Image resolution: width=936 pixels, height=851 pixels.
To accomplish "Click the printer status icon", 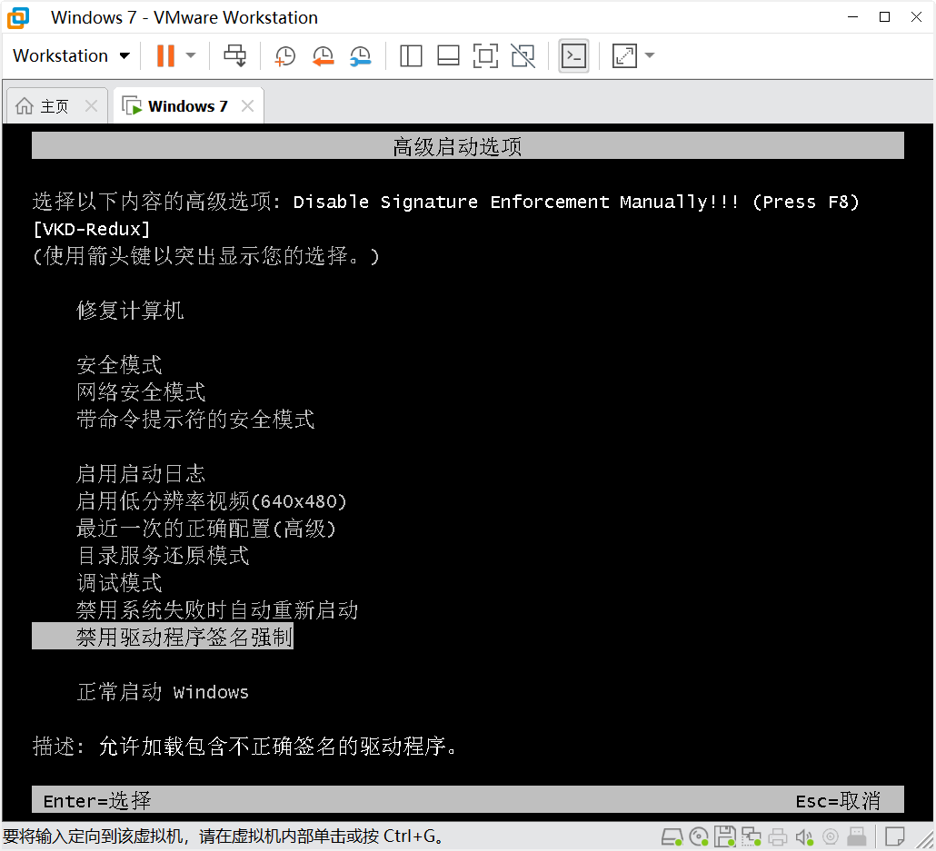I will 777,836.
